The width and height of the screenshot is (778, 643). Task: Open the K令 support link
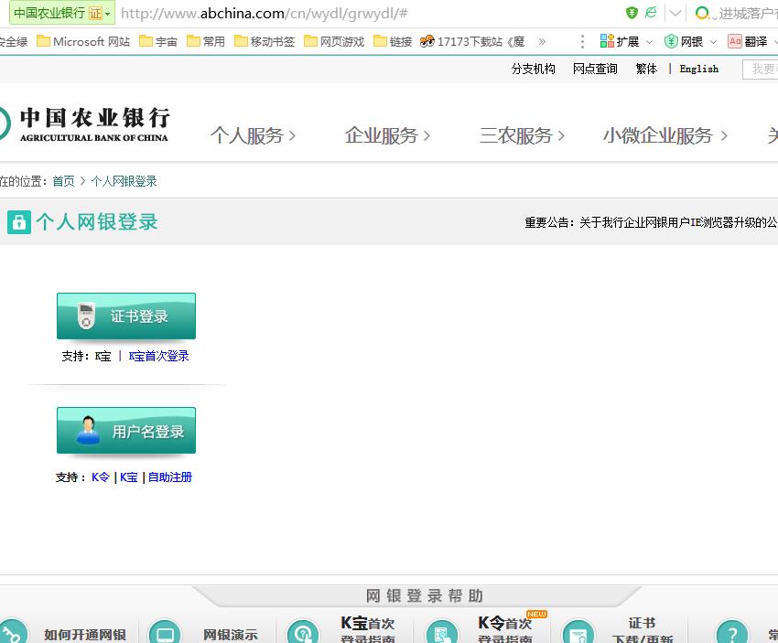coord(101,477)
